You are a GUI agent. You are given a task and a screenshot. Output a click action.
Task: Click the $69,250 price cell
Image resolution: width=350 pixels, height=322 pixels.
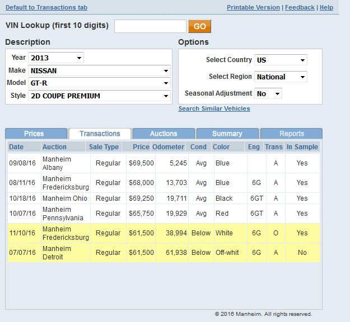(x=141, y=198)
